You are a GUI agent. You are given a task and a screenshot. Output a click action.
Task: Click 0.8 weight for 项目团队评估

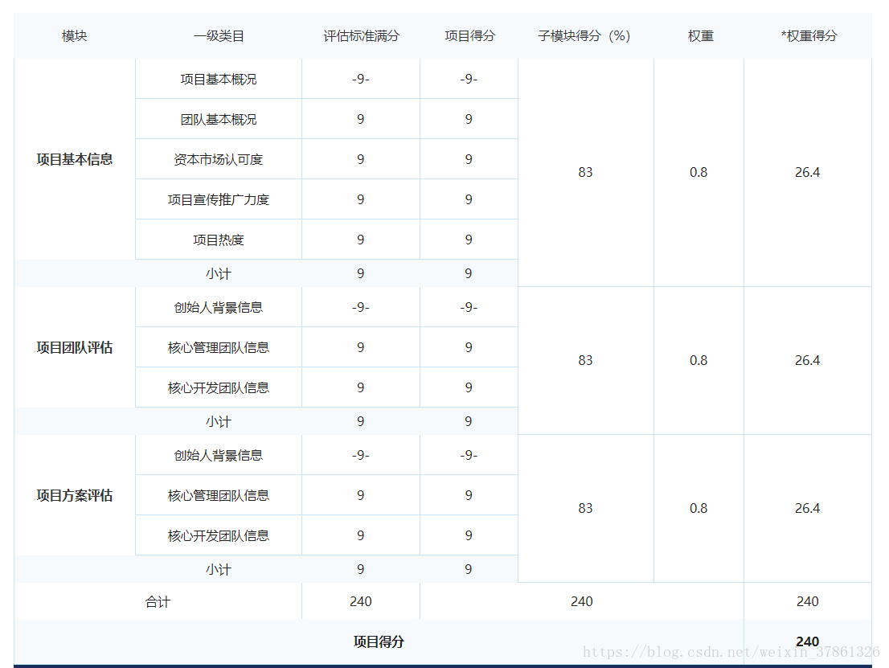click(x=698, y=361)
